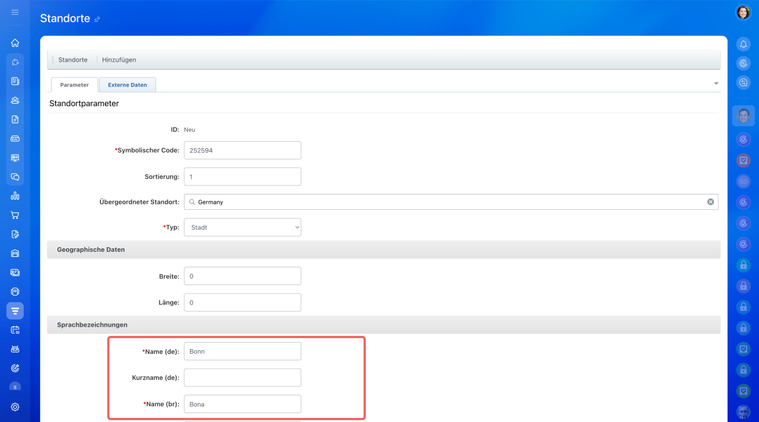Viewport: 759px width, 422px height.
Task: Click the Geographische Daten section header
Action: coord(384,250)
